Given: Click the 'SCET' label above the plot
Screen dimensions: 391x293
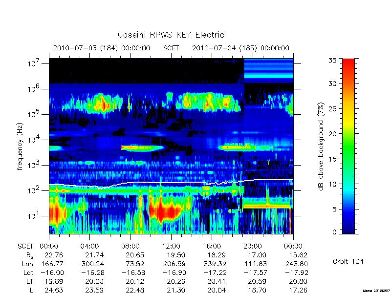Looking at the screenshot, I should 171,48.
